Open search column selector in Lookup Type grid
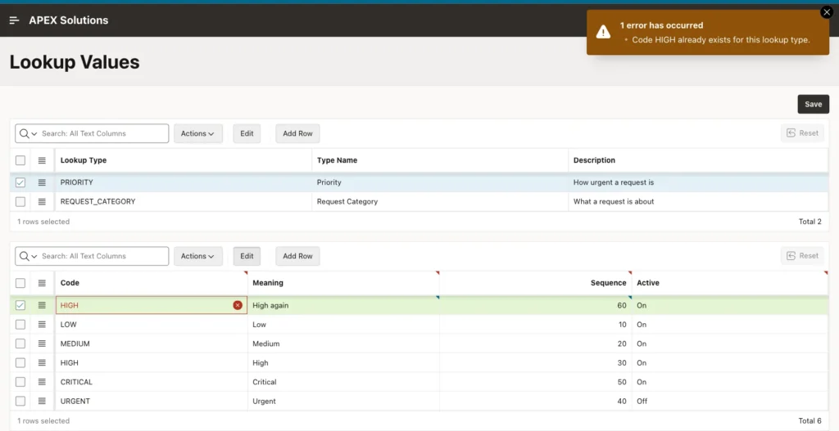This screenshot has width=839, height=431. (x=28, y=133)
